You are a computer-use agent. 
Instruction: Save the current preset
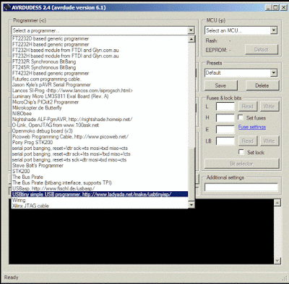(x=220, y=85)
